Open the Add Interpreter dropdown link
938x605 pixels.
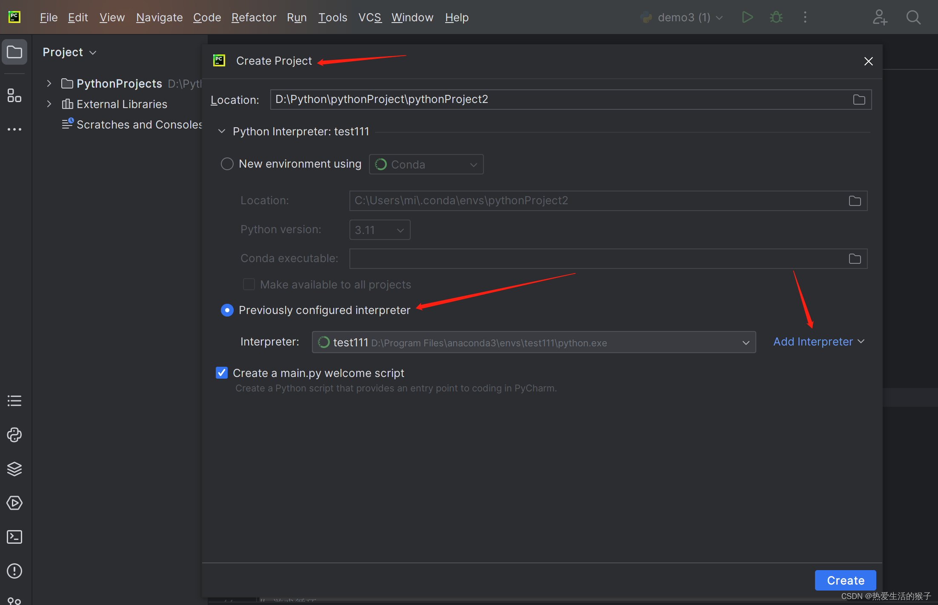tap(819, 342)
